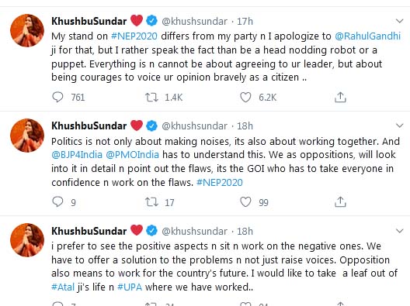Open the @PMOIndia mention

point(132,154)
